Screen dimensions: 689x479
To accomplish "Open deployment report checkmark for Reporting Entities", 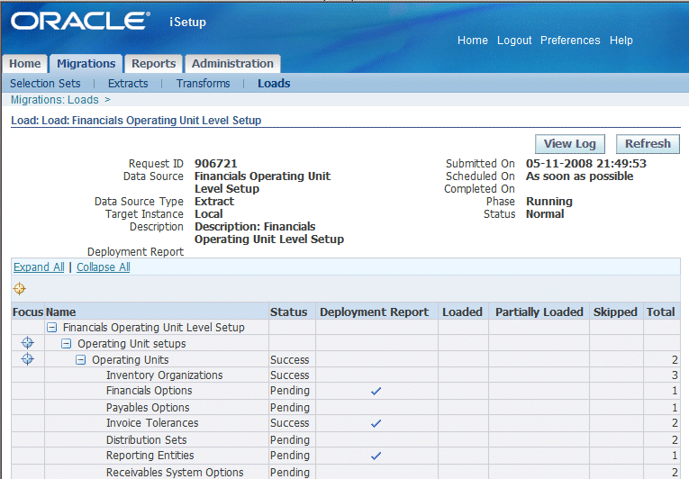I will pos(376,456).
